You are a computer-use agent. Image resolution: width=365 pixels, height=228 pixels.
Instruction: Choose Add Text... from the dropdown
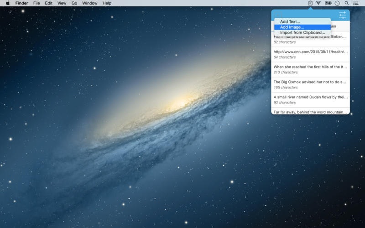(290, 21)
